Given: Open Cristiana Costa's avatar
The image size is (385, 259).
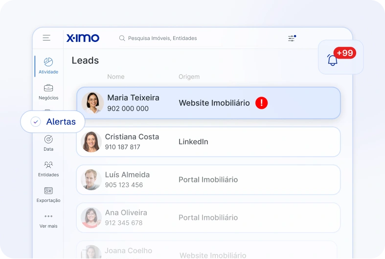Looking at the screenshot, I should coord(91,142).
